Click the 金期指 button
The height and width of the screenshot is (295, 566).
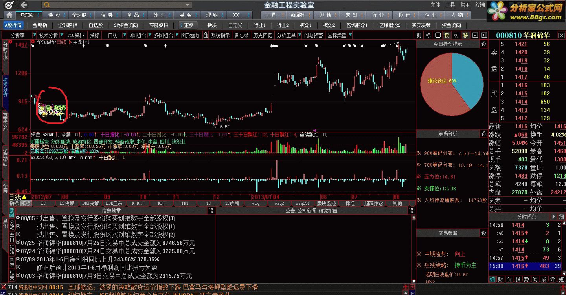click(x=40, y=25)
